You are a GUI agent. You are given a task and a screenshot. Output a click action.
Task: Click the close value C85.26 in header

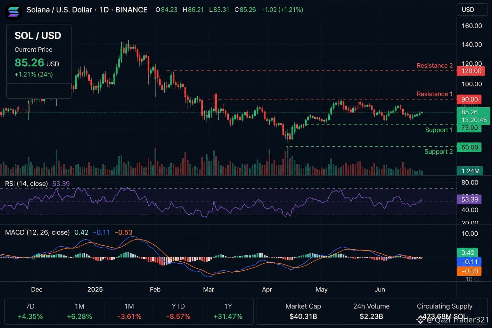(245, 10)
